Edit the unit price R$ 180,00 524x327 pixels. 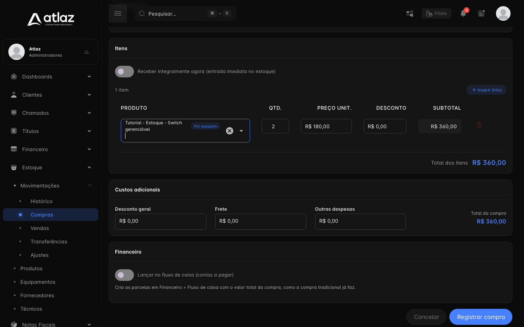(326, 126)
